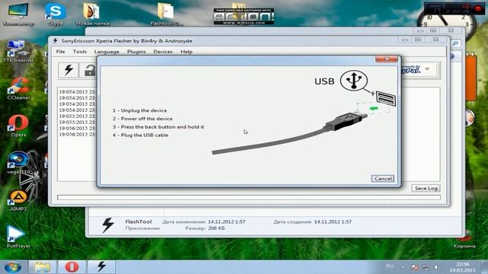
Task: Expand the dropdown arrow beside PayPal
Action: click(x=427, y=69)
